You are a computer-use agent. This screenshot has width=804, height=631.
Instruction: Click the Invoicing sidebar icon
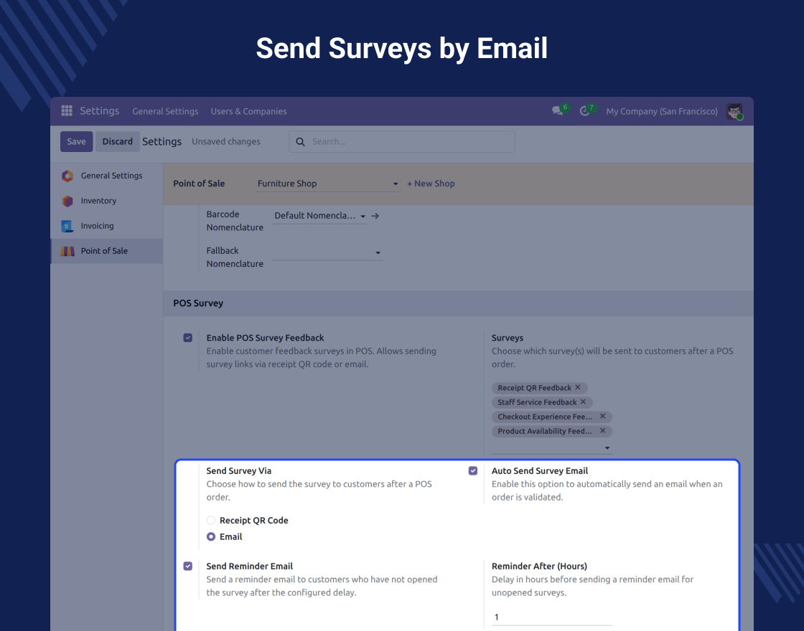[67, 226]
